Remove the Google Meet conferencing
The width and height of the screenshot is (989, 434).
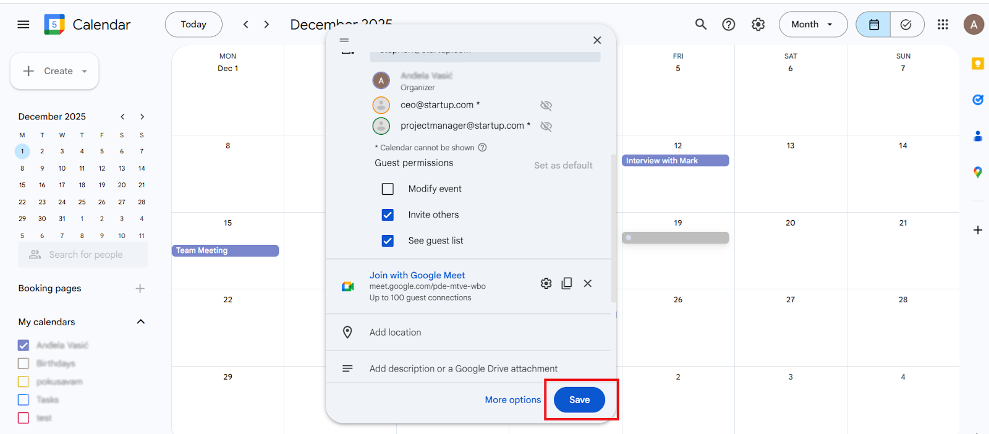(x=587, y=283)
